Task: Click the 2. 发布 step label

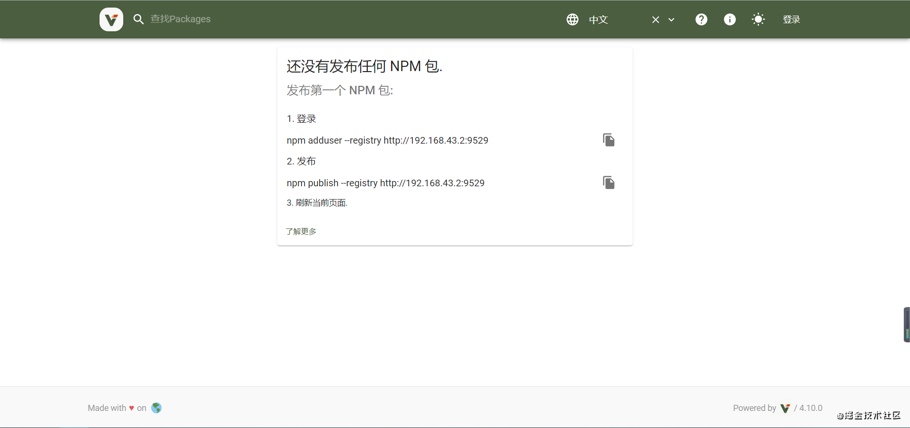Action: click(301, 162)
